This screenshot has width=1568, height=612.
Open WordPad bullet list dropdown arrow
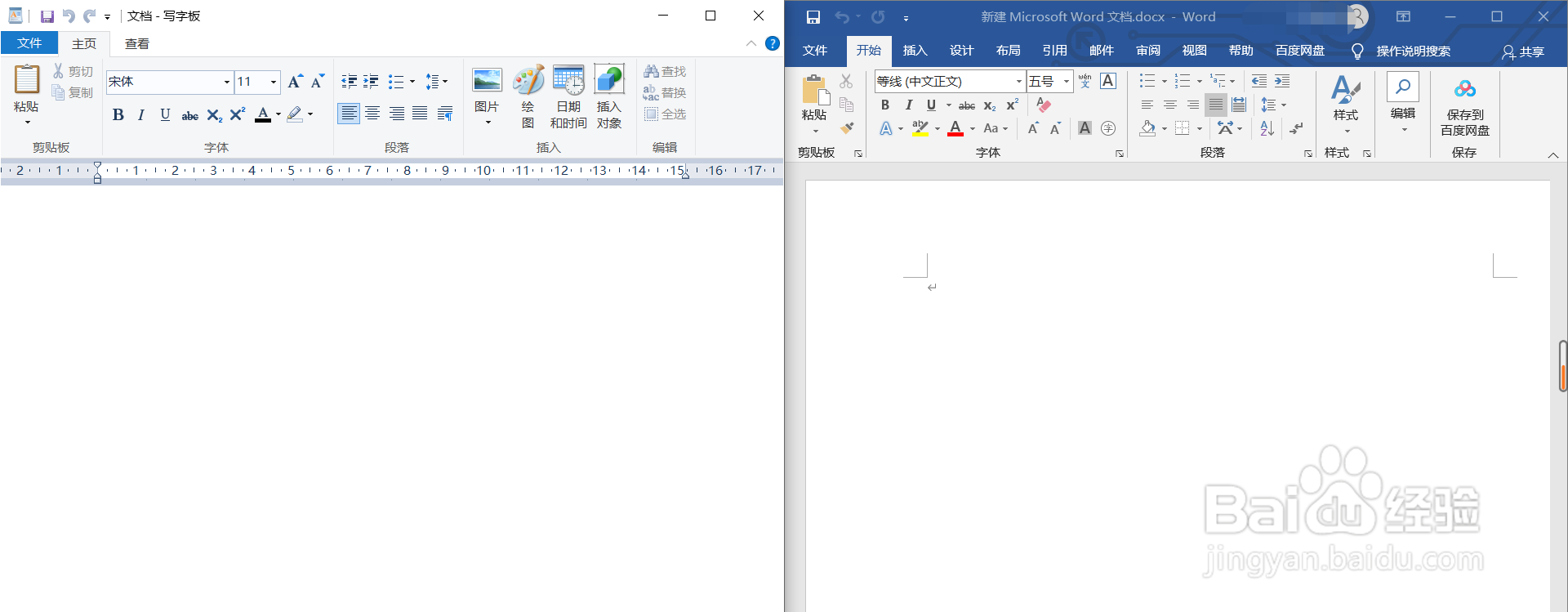pos(412,82)
